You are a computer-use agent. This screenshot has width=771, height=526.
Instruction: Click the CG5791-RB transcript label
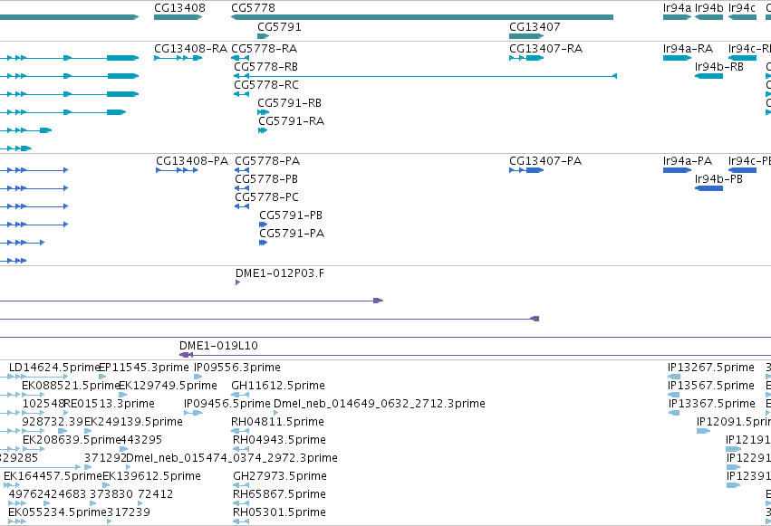pyautogui.click(x=289, y=103)
